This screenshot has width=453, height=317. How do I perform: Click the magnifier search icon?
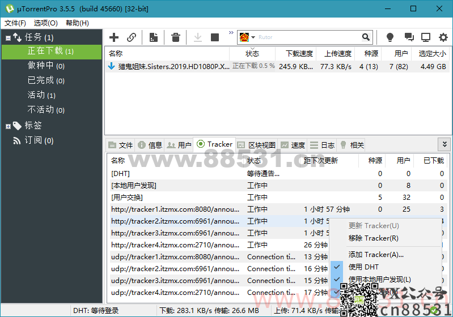[x=366, y=37]
